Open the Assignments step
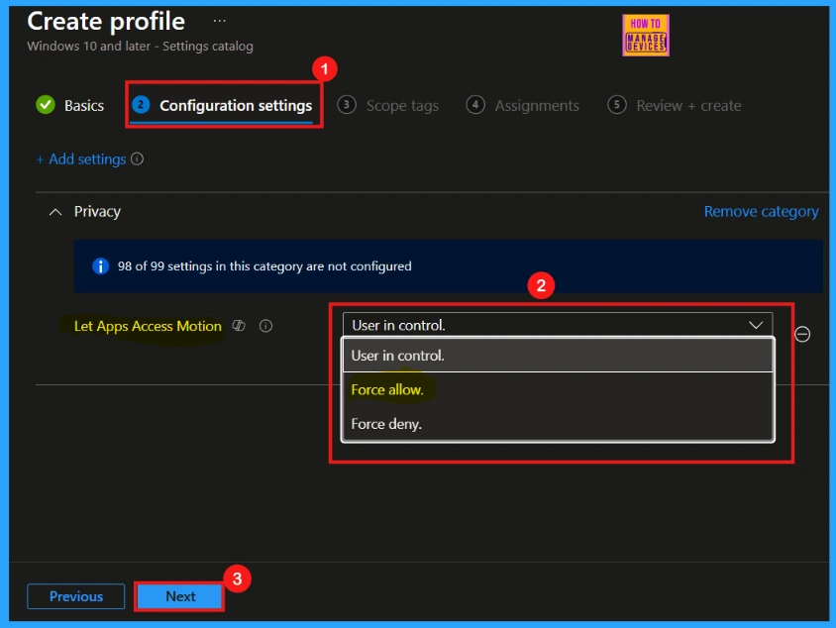 [x=523, y=106]
